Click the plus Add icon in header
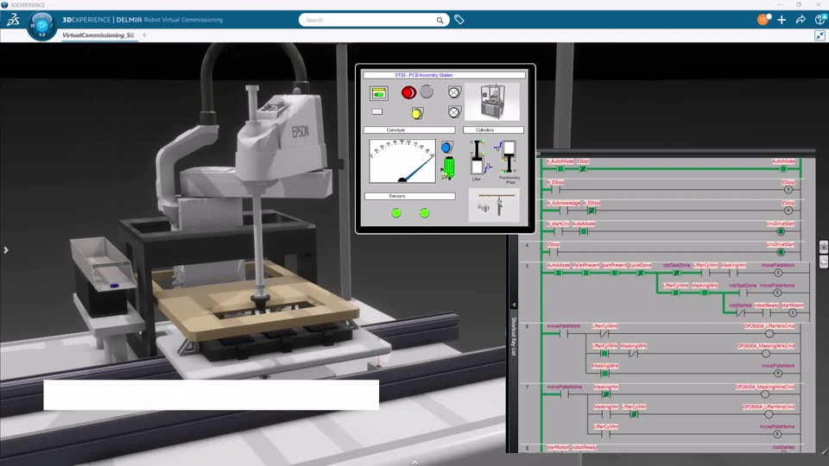This screenshot has height=466, width=829. coord(782,20)
